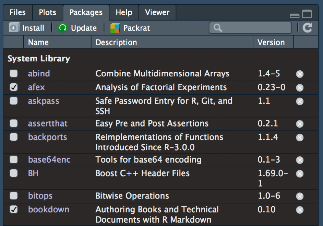Maximize the Packages pane
This screenshot has height=226, width=323.
pos(307,14)
